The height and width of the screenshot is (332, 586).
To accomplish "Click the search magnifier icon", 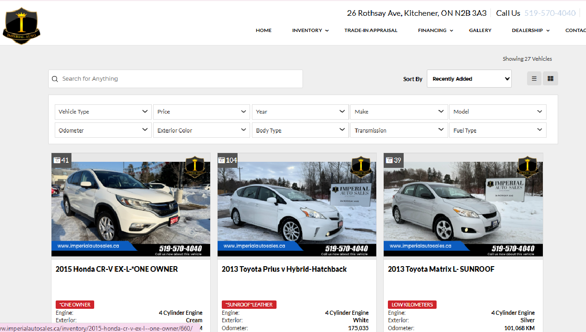I will click(x=55, y=79).
